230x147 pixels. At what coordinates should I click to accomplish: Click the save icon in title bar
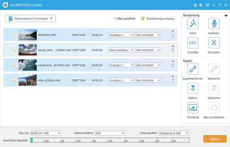click(x=195, y=5)
